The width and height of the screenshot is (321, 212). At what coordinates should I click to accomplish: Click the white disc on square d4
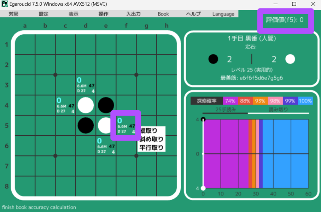click(x=86, y=105)
